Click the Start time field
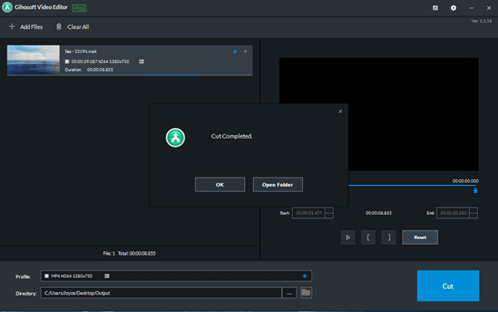498x312 pixels. [309, 213]
